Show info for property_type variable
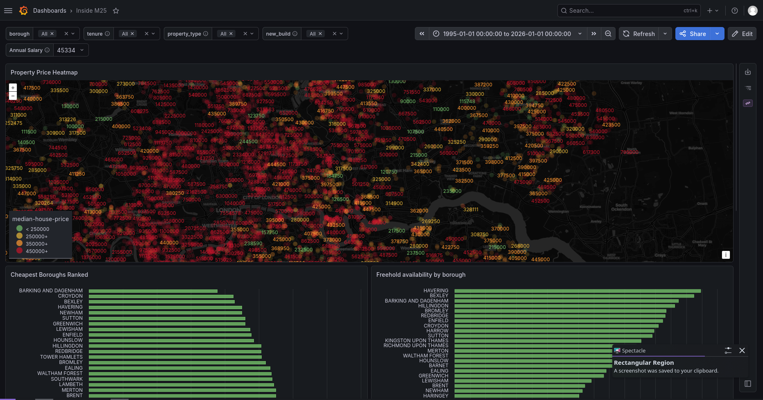763x400 pixels. [206, 34]
